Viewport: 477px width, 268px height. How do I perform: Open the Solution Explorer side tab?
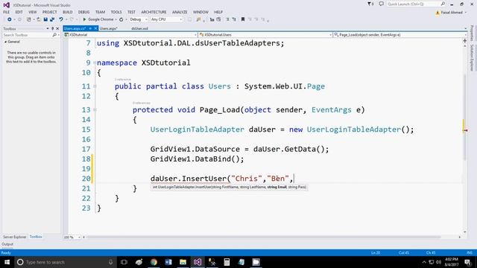pos(472,58)
